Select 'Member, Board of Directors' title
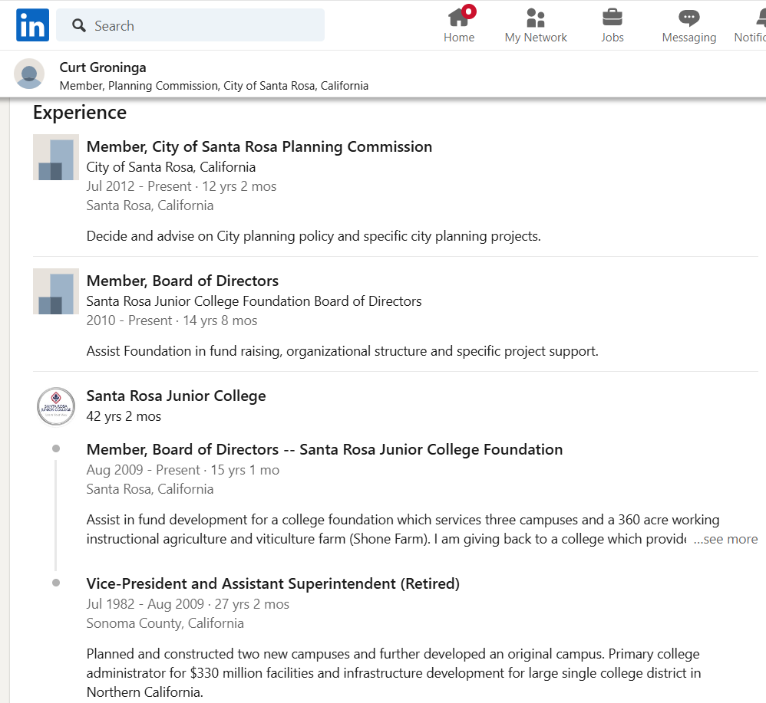This screenshot has width=766, height=703. click(182, 281)
